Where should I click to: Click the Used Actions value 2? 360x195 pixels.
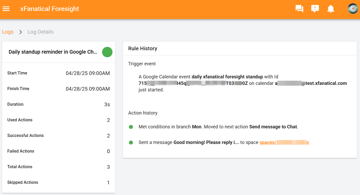(108, 120)
